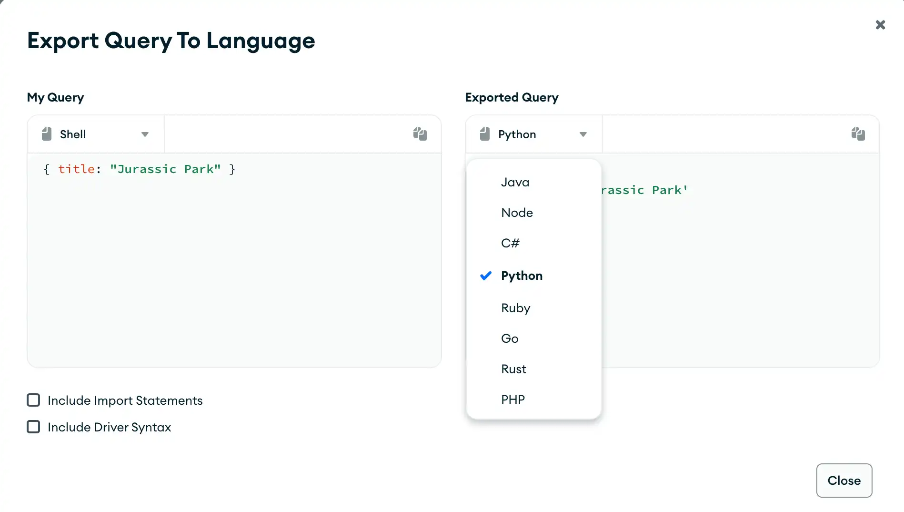Choose Go as the export language
This screenshot has width=904, height=512.
pyautogui.click(x=509, y=338)
